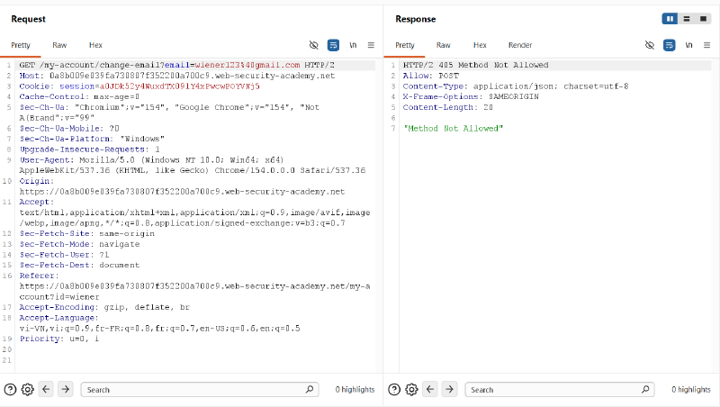Image resolution: width=720 pixels, height=407 pixels.
Task: Open help icon below Response panel
Action: tap(394, 390)
